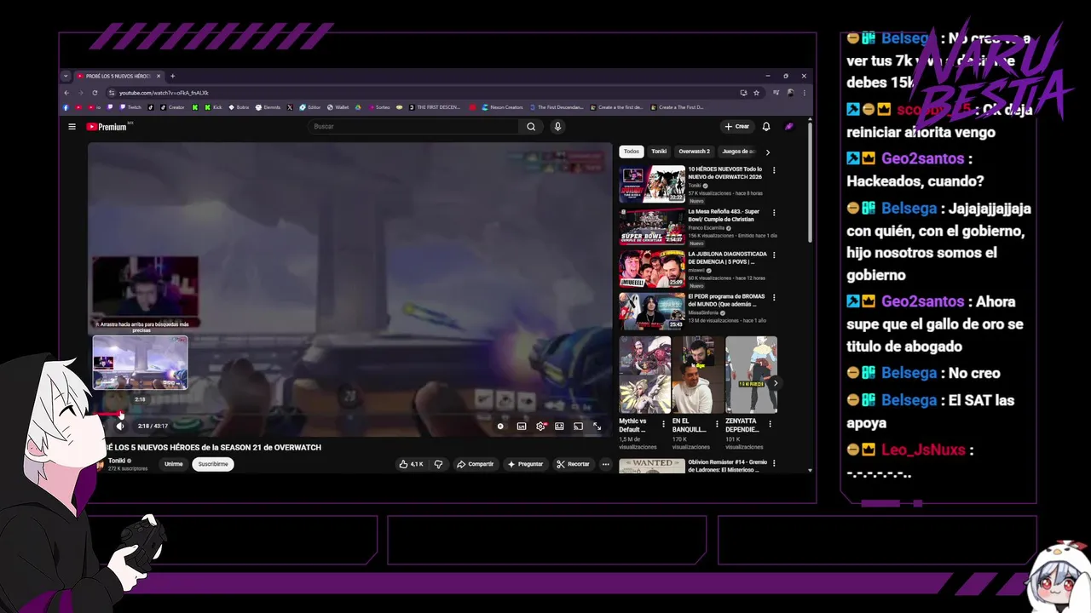Select the 'Juegos de ac...' filter chip
The image size is (1091, 613).
coord(738,152)
